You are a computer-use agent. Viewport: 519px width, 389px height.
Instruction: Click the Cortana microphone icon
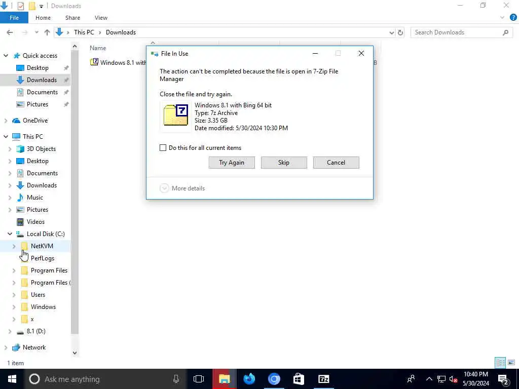(176, 379)
